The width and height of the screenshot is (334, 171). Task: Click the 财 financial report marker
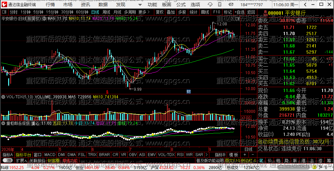(189, 92)
